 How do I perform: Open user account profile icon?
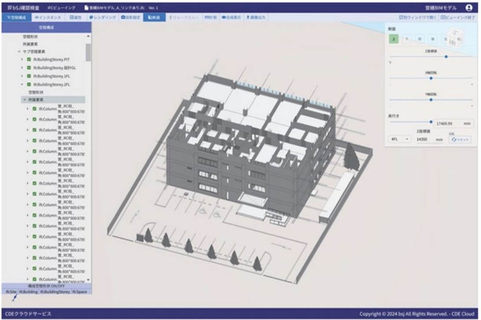pos(469,8)
